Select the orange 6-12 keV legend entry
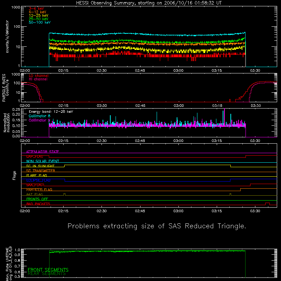This screenshot has width=281, height=281. (37, 12)
